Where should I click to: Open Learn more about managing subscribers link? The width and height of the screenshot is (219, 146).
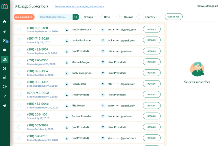click(x=79, y=6)
